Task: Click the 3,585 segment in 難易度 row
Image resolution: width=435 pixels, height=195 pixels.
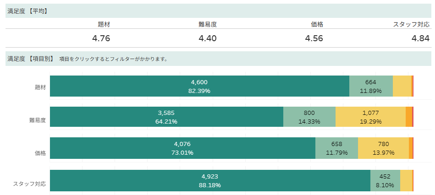Action: [x=166, y=117]
